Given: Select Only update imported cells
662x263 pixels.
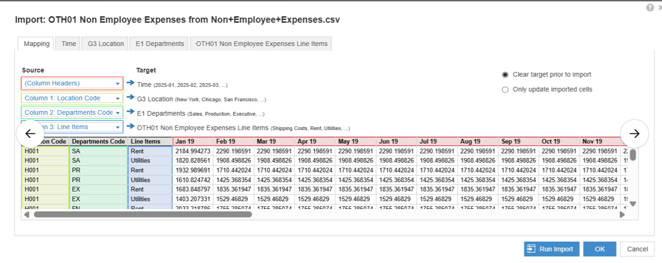Looking at the screenshot, I should (505, 90).
